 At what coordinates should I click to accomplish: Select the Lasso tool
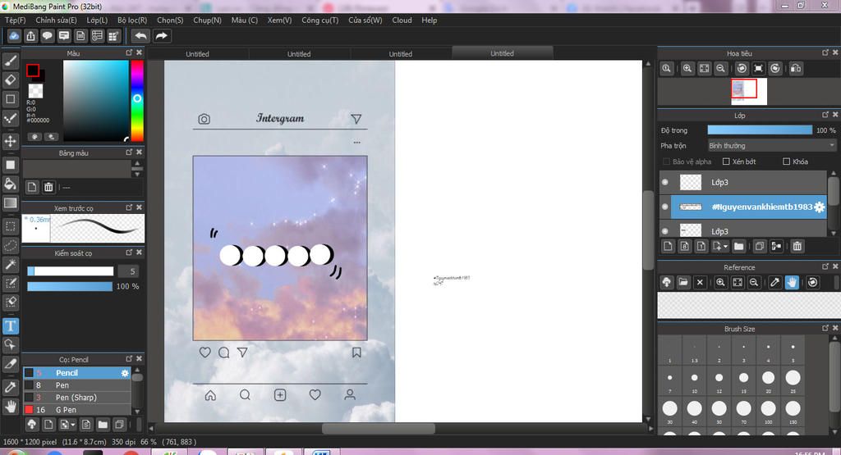coord(10,245)
